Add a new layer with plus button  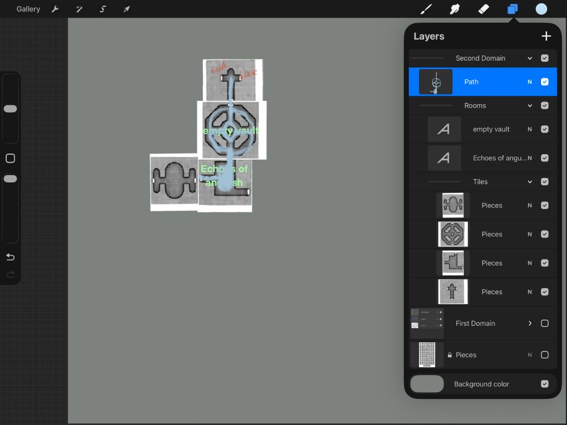546,36
